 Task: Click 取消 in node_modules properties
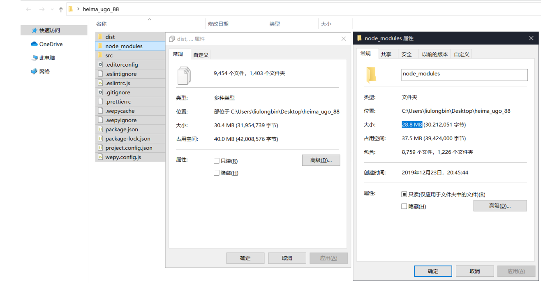coord(475,271)
